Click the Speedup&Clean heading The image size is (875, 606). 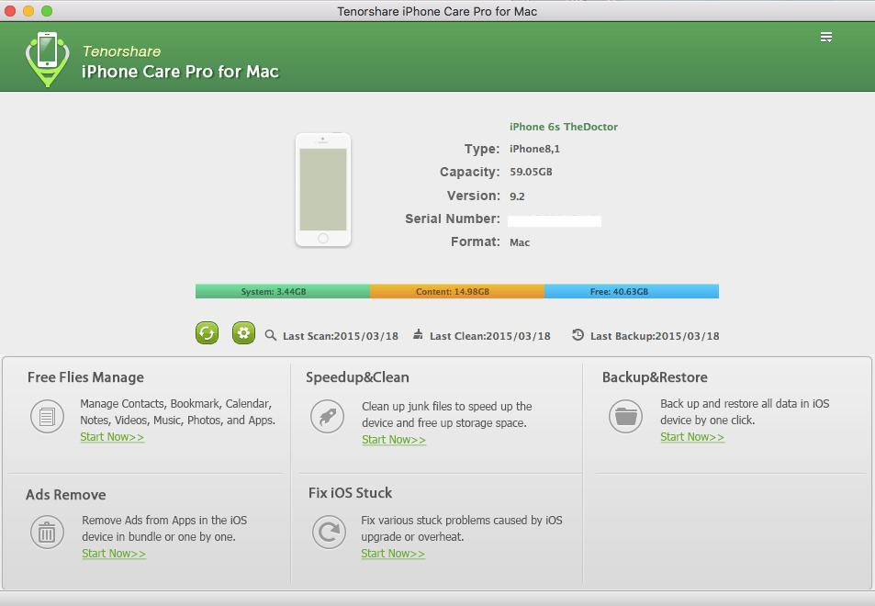click(x=357, y=377)
